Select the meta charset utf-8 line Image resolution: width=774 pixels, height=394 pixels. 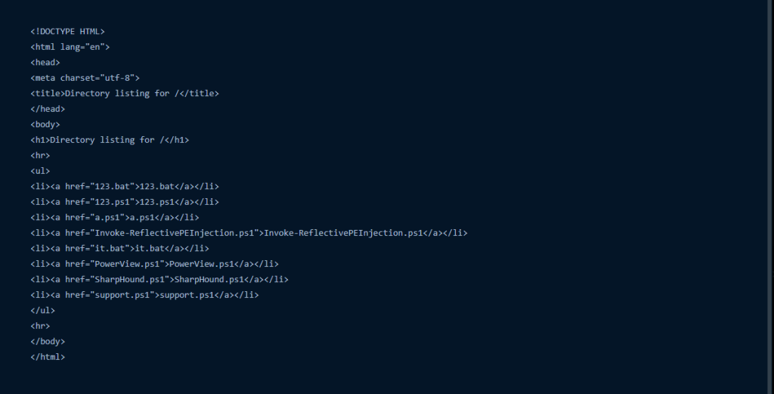pos(85,78)
